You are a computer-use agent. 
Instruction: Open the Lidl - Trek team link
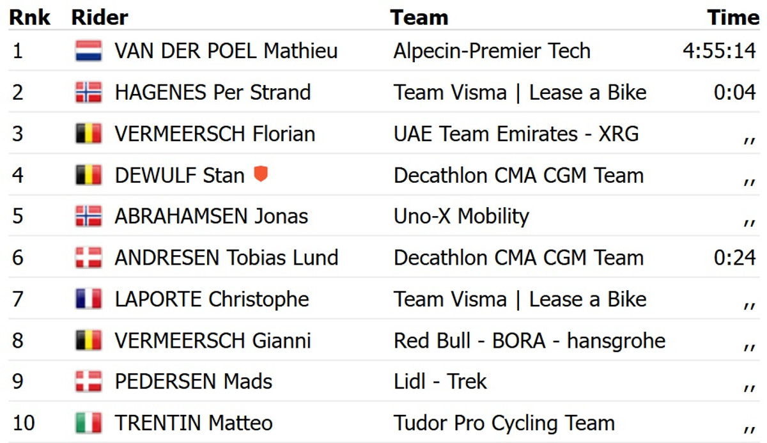(440, 382)
